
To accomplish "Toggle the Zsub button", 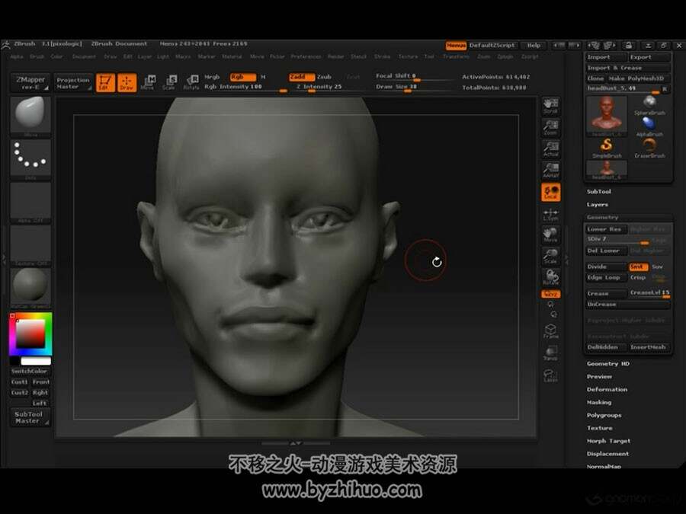I will (x=324, y=77).
